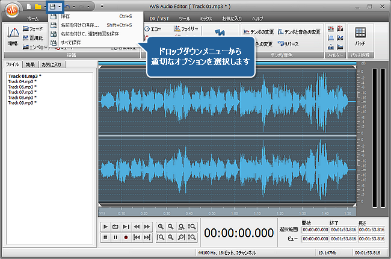This screenshot has height=259, width=391.
Task: Open the お気に入り tab in the left panel
Action: 51,64
